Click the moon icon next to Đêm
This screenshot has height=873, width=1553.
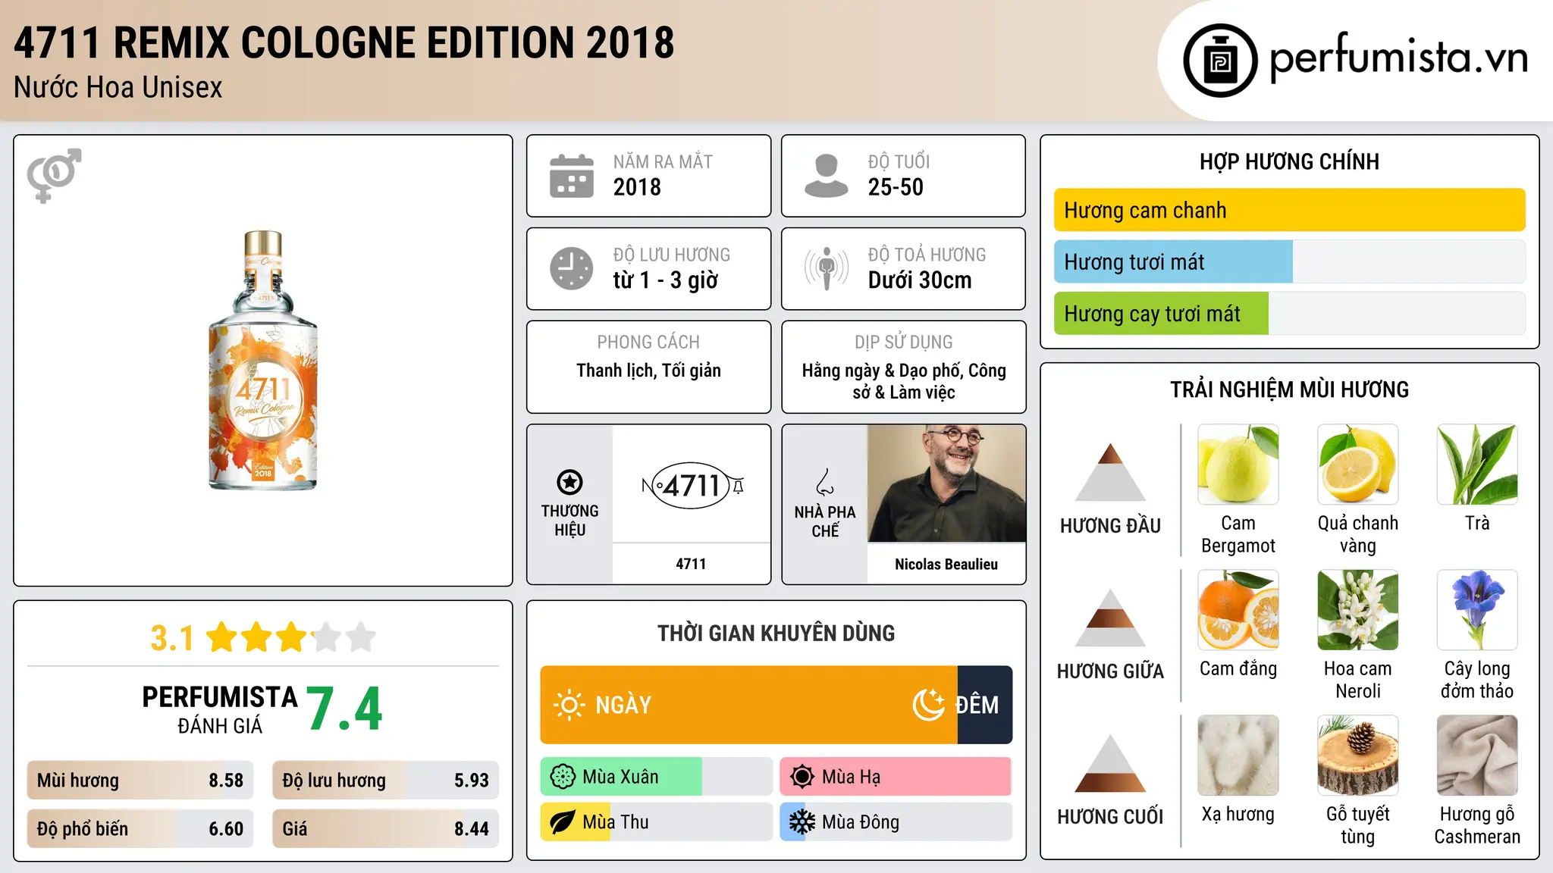coord(929,705)
